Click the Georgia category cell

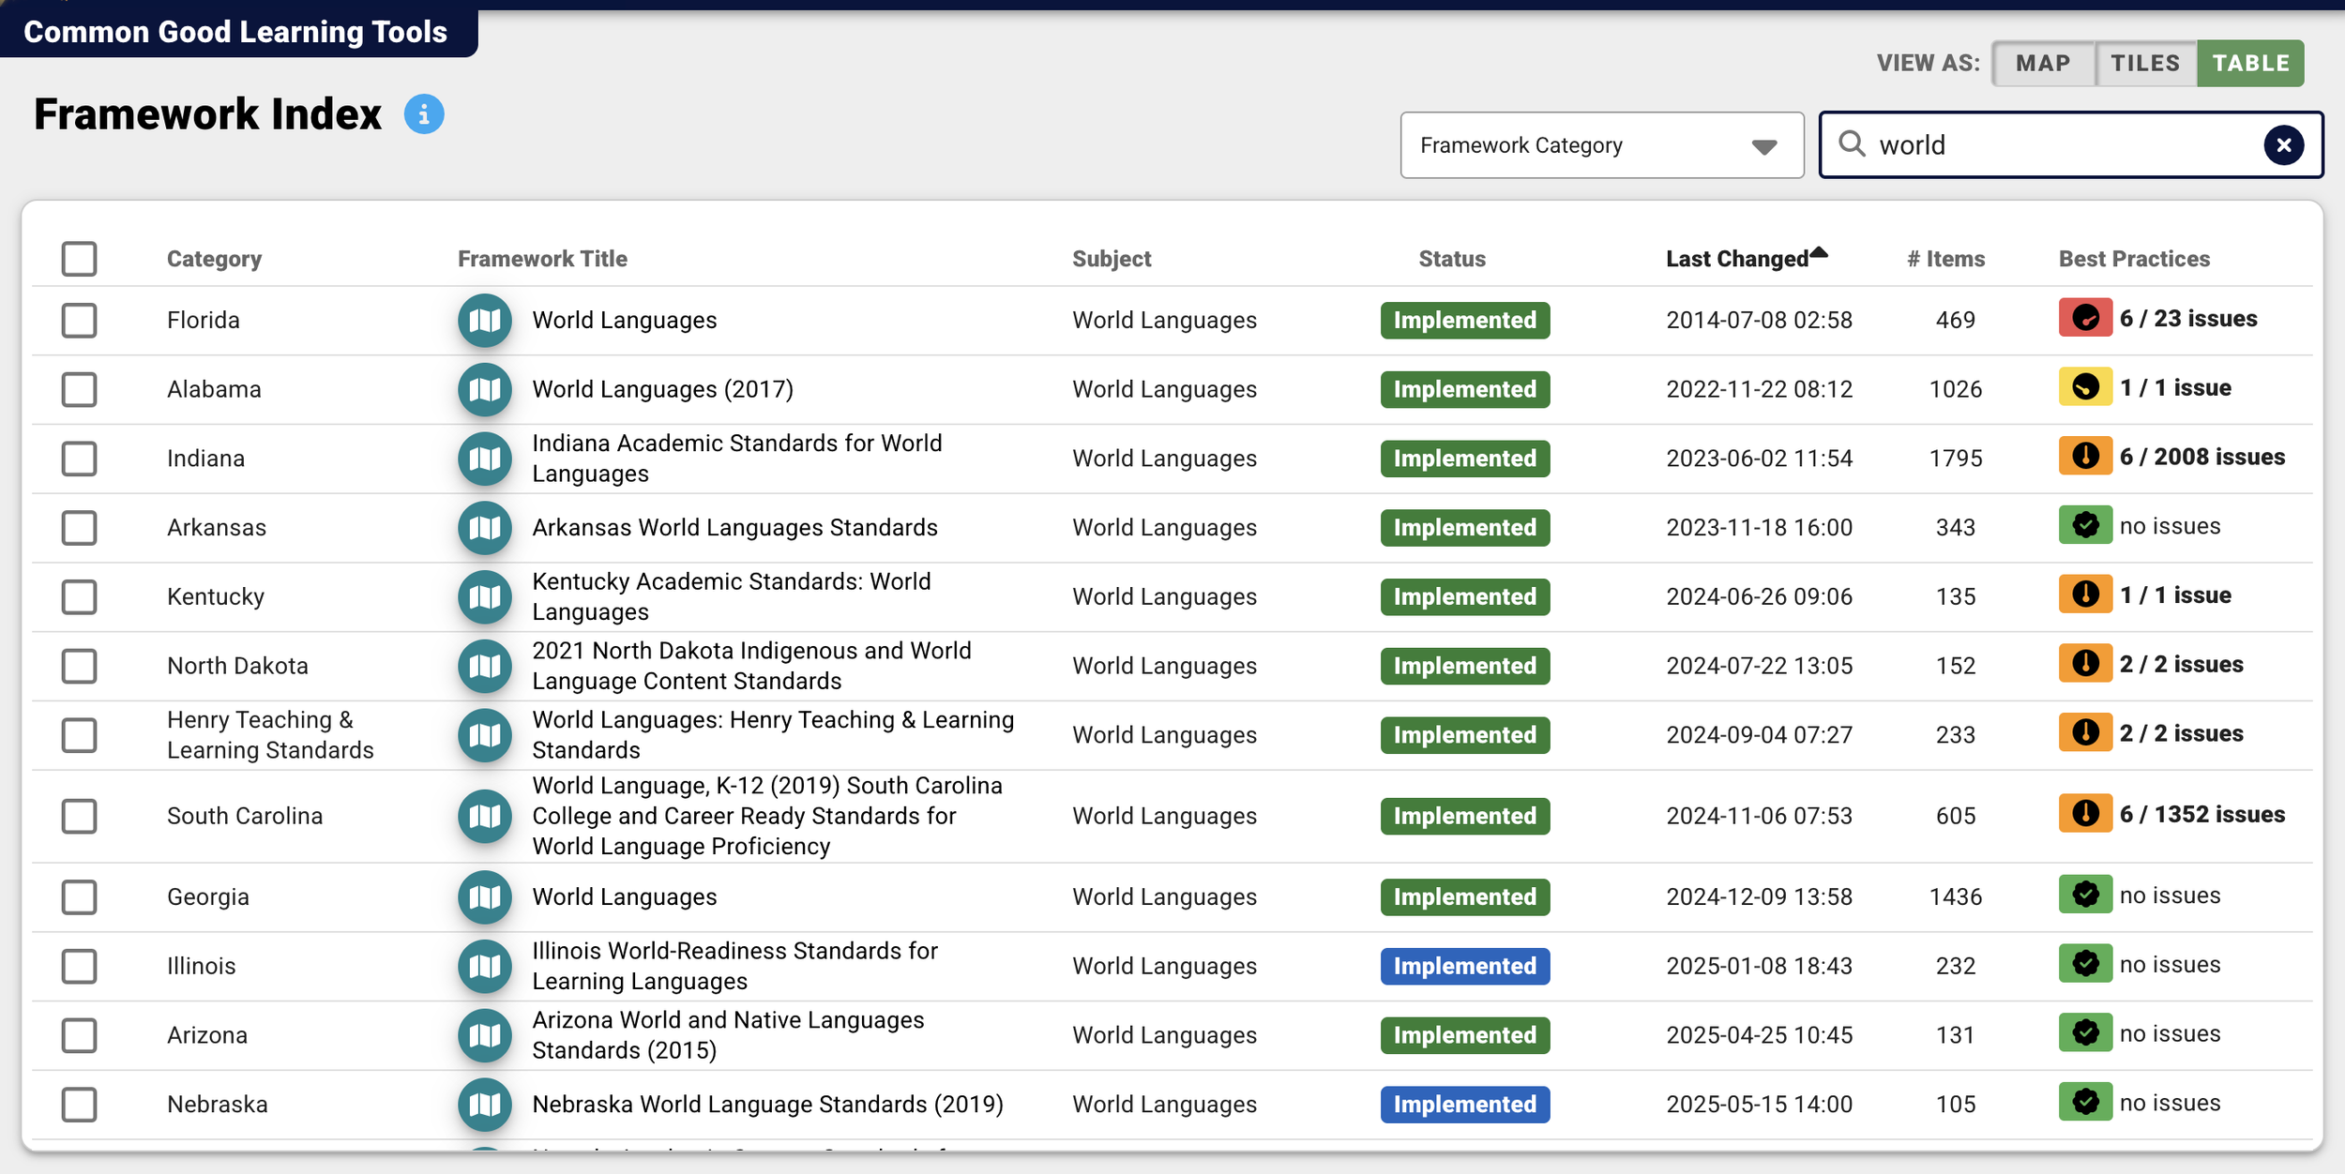click(207, 897)
